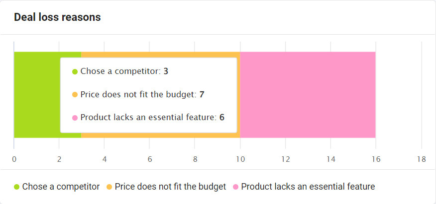This screenshot has height=204, width=436.
Task: Click the orange legend dot below the chart
Action: coord(109,187)
